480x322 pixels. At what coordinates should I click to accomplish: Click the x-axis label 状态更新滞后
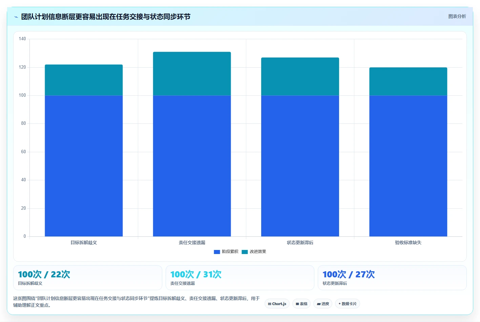(x=300, y=243)
